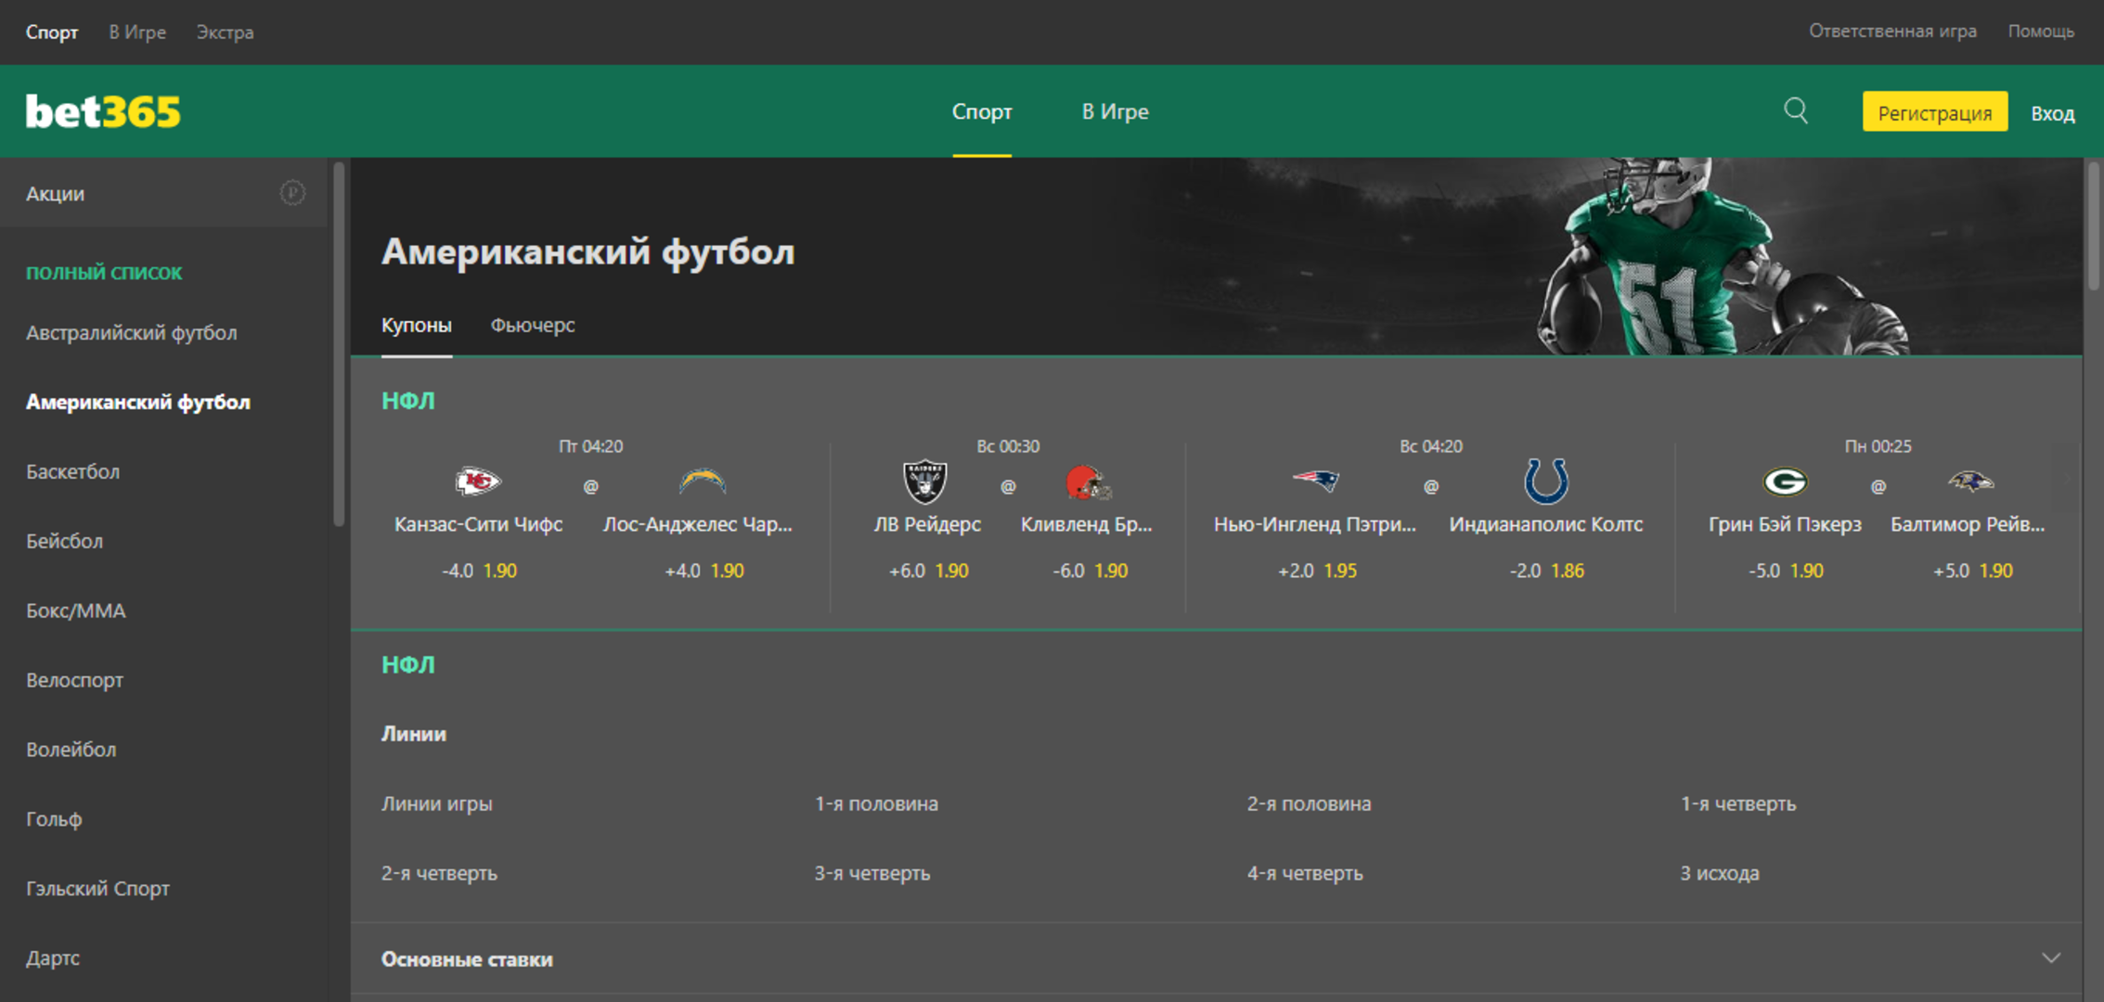Open the 2-я половина market
2104x1002 pixels.
[x=1309, y=803]
